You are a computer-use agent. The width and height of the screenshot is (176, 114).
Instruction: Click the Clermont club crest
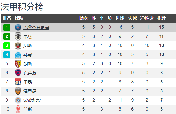tap(18, 73)
